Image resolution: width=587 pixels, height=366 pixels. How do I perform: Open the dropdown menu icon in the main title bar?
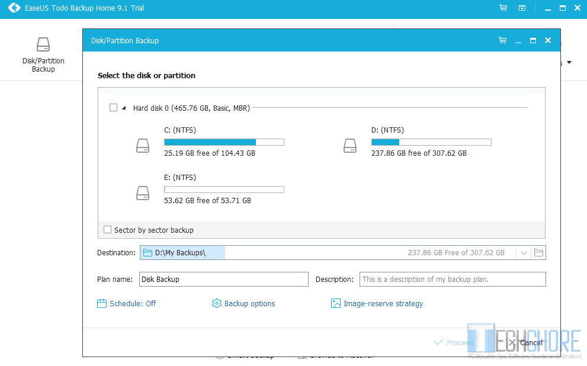click(522, 8)
